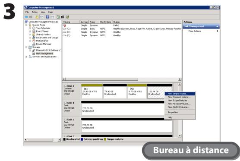
Task: Click the Shared Folders icon
Action: [34, 35]
